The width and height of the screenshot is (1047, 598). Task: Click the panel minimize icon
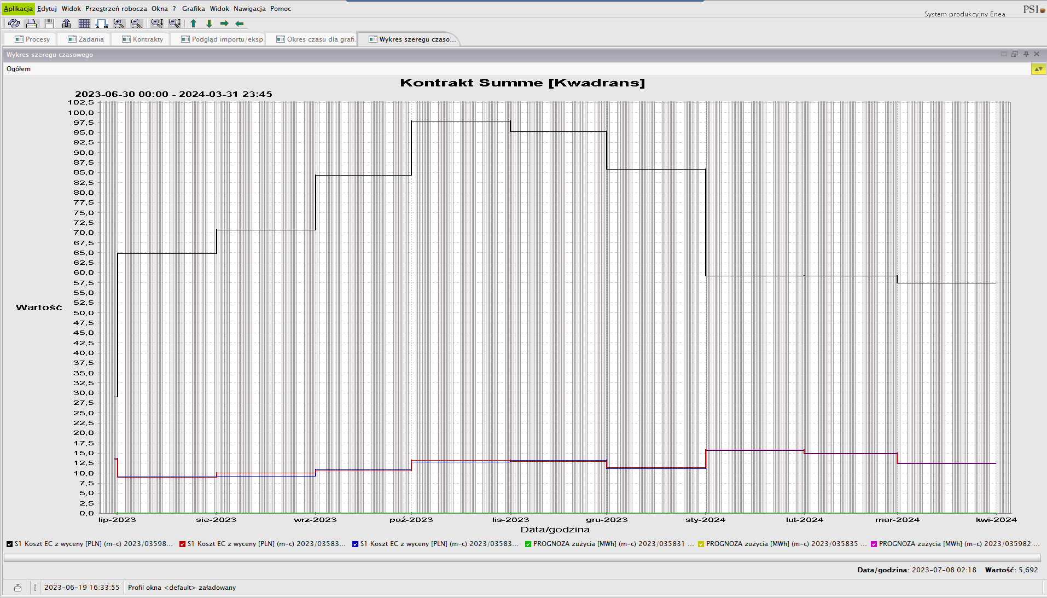pyautogui.click(x=1004, y=54)
